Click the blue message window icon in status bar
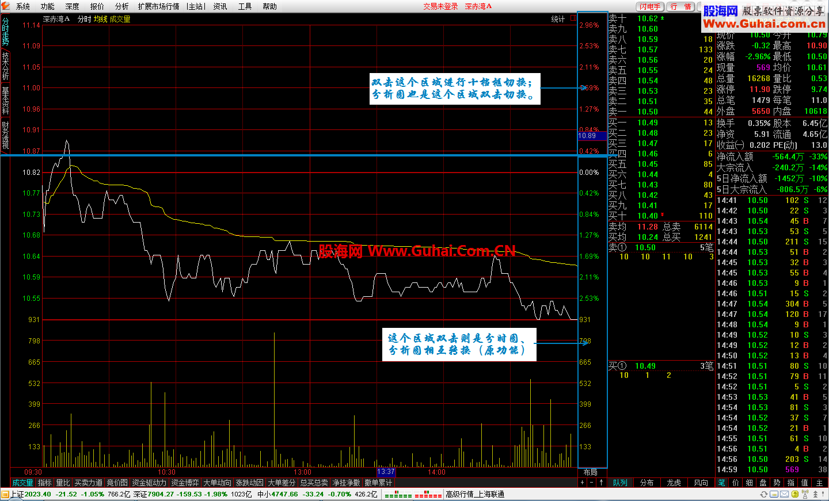Screen dimensions: 829x501 pyautogui.click(x=774, y=494)
